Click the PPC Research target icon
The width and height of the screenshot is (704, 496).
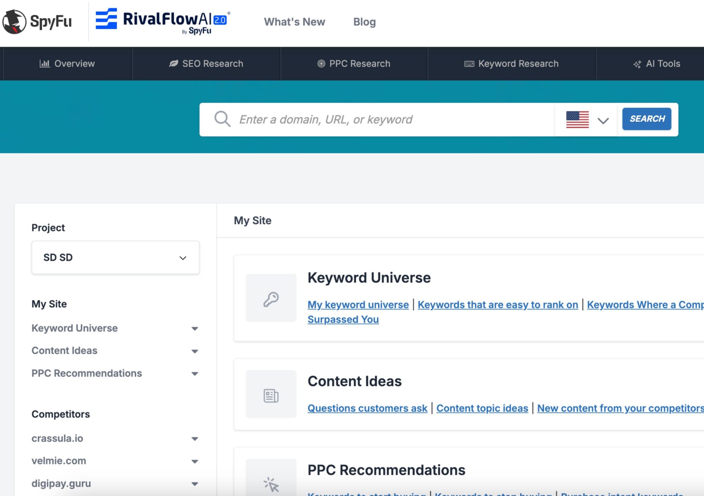click(321, 64)
